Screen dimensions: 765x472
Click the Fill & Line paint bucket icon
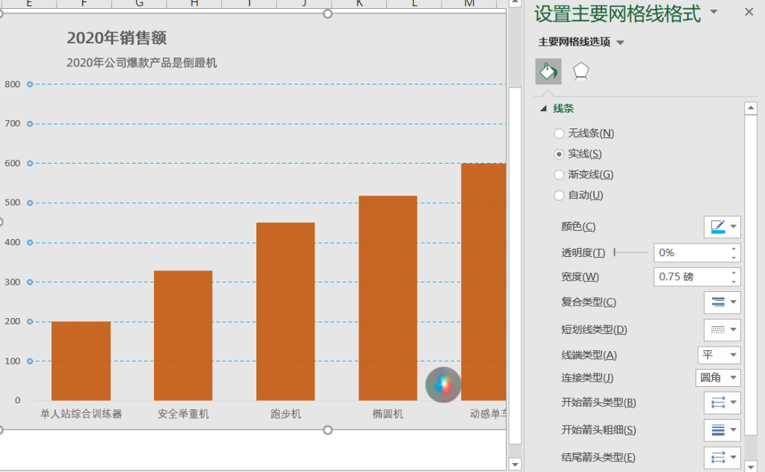pos(548,72)
